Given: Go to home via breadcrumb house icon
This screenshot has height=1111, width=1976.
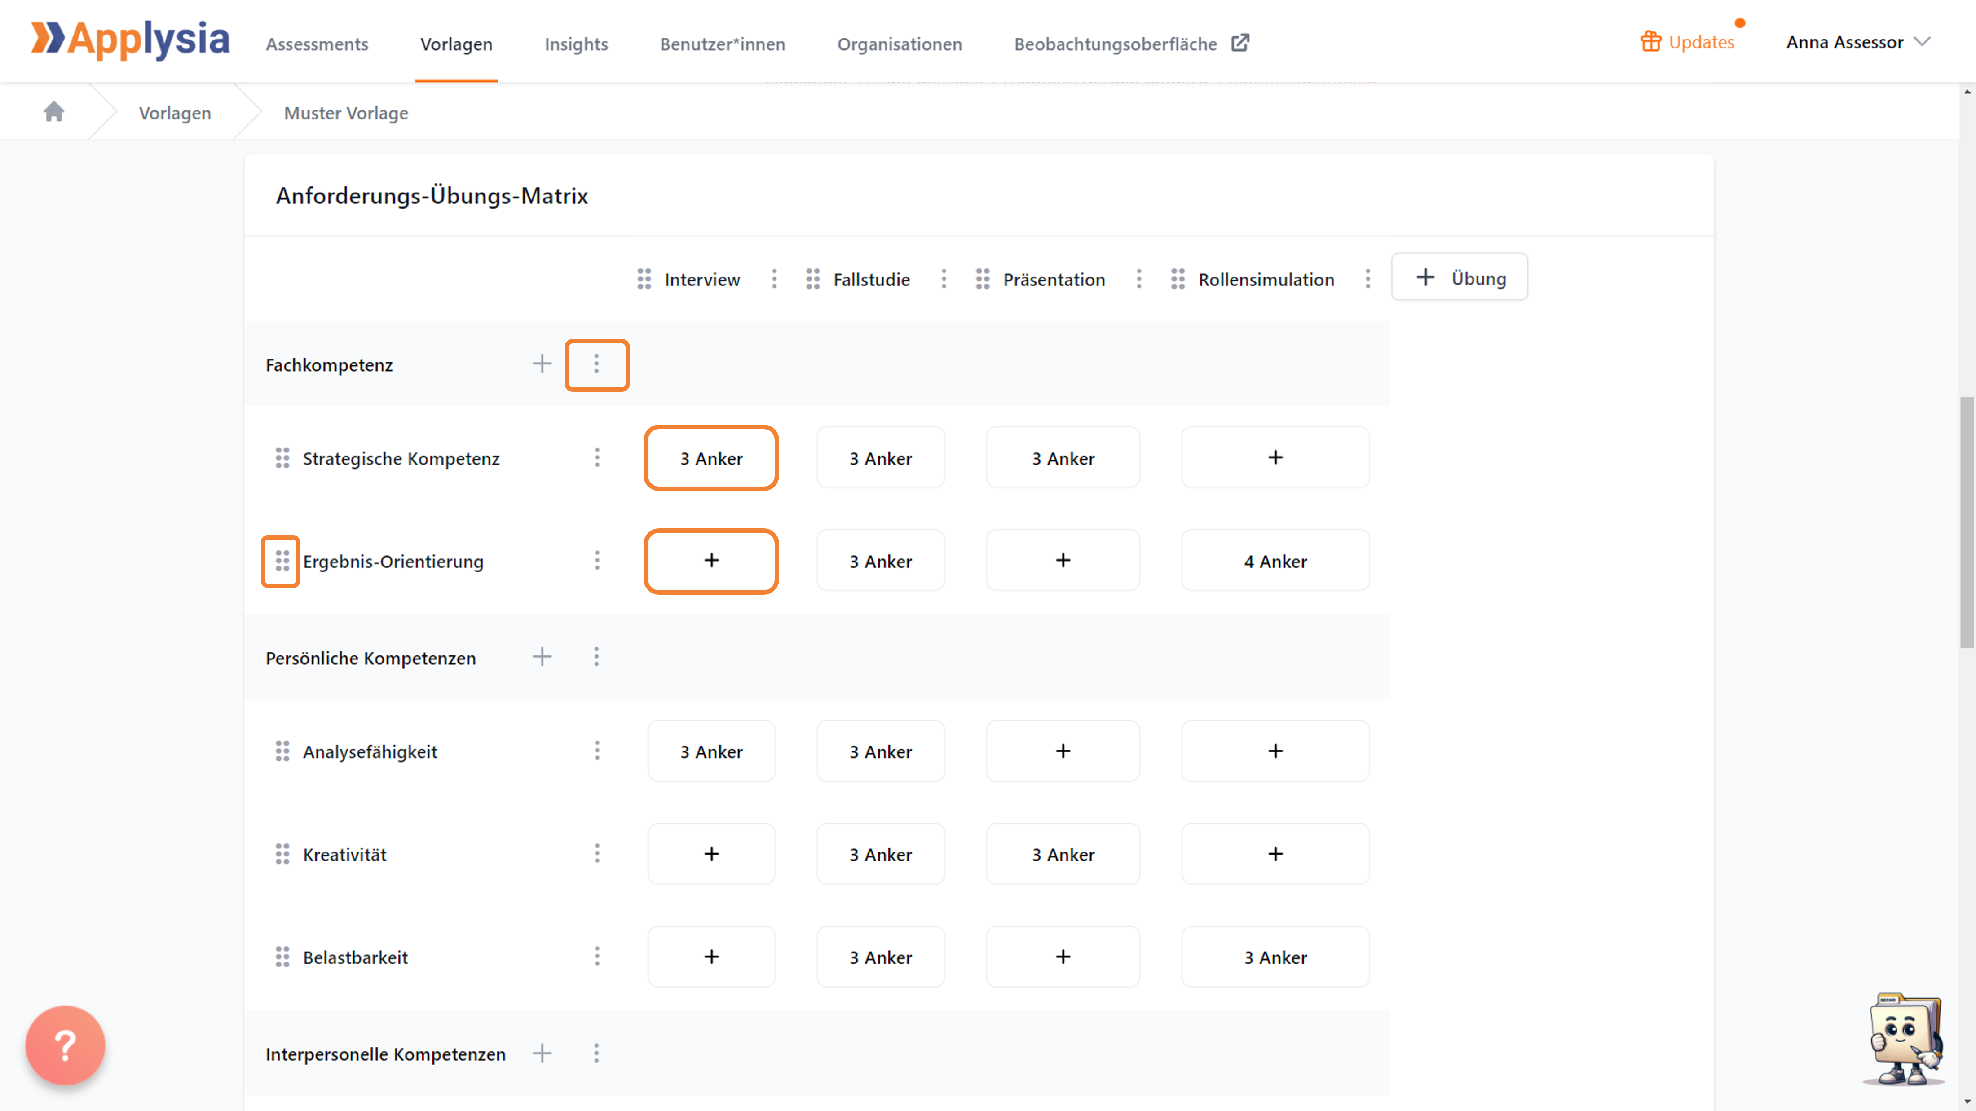Looking at the screenshot, I should pyautogui.click(x=54, y=112).
